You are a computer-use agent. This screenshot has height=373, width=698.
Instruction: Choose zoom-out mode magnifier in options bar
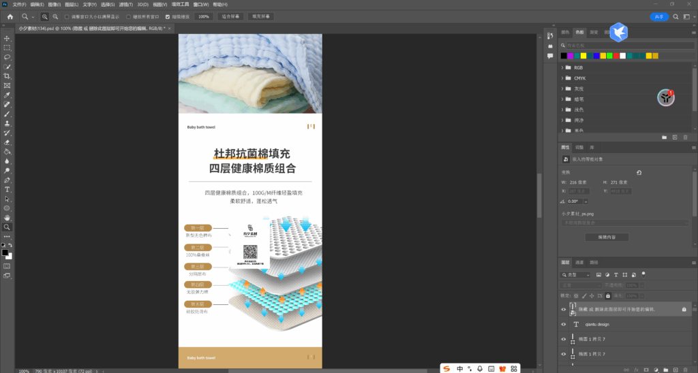click(x=55, y=16)
